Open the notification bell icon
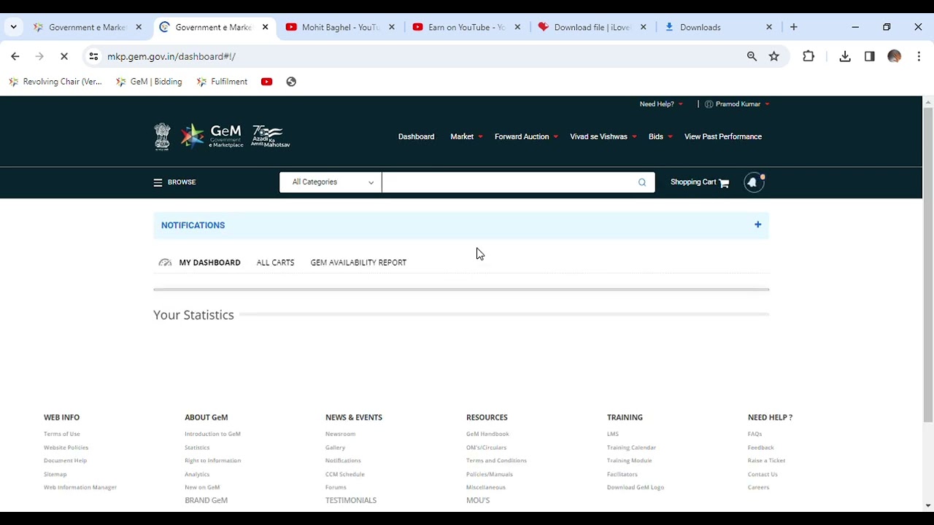 tap(754, 182)
